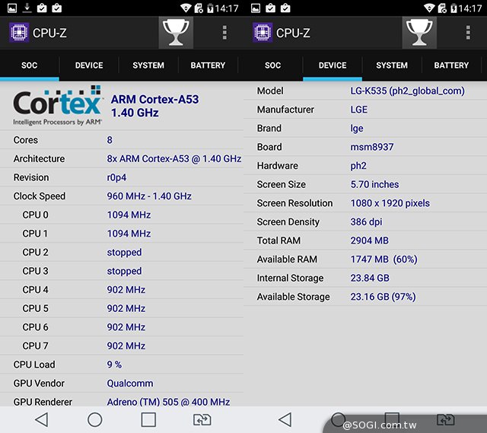
Task: Tap the CPU Load value 9 %
Action: [x=114, y=365]
